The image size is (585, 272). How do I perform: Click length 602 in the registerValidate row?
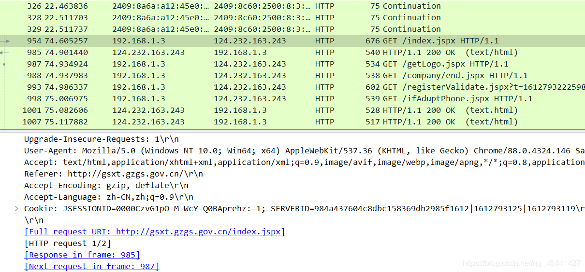pos(373,87)
